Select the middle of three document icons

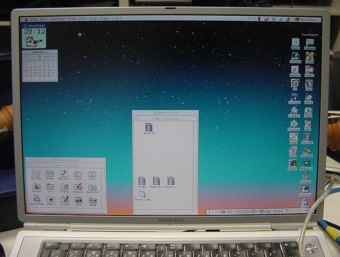pos(156,182)
